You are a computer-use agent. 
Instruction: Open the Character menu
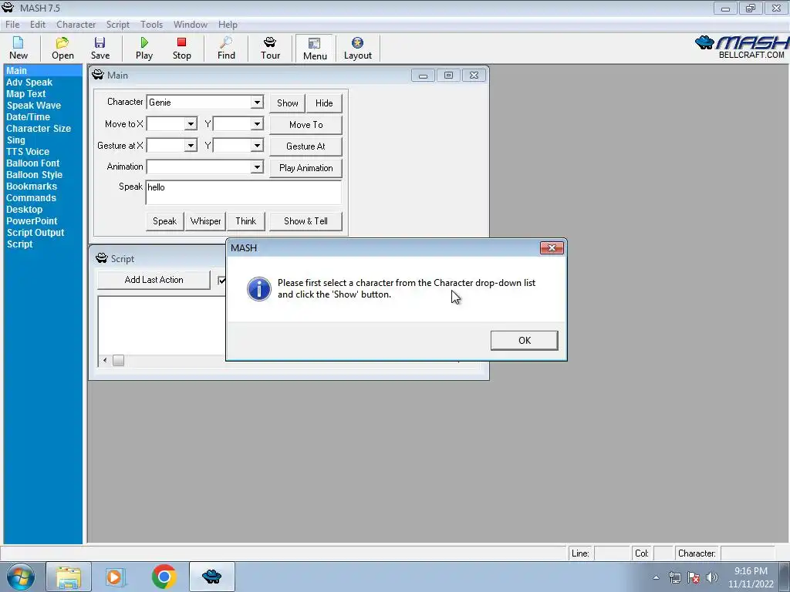(76, 24)
